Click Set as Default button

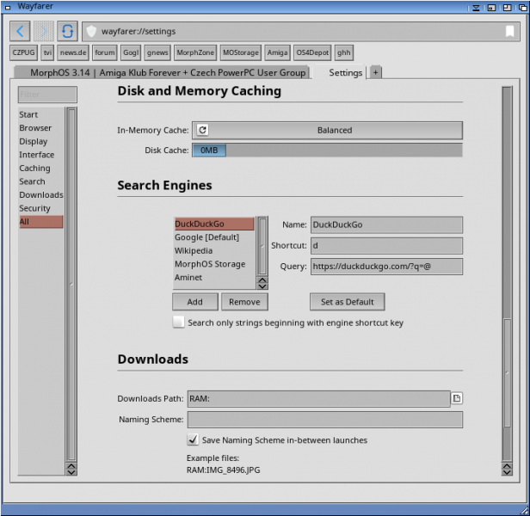click(347, 302)
